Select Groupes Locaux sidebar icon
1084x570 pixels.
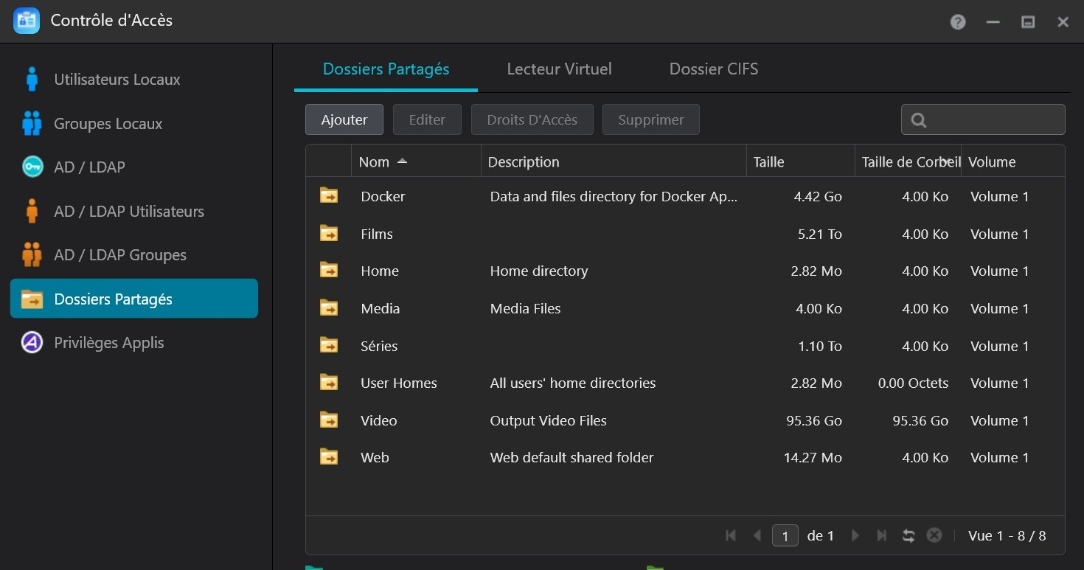tap(32, 124)
